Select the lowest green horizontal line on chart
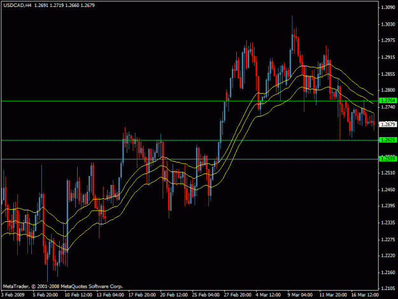 point(189,159)
